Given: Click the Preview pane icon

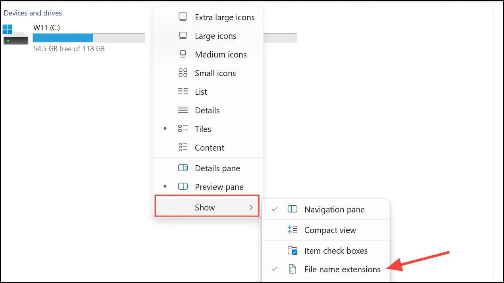Looking at the screenshot, I should (183, 187).
